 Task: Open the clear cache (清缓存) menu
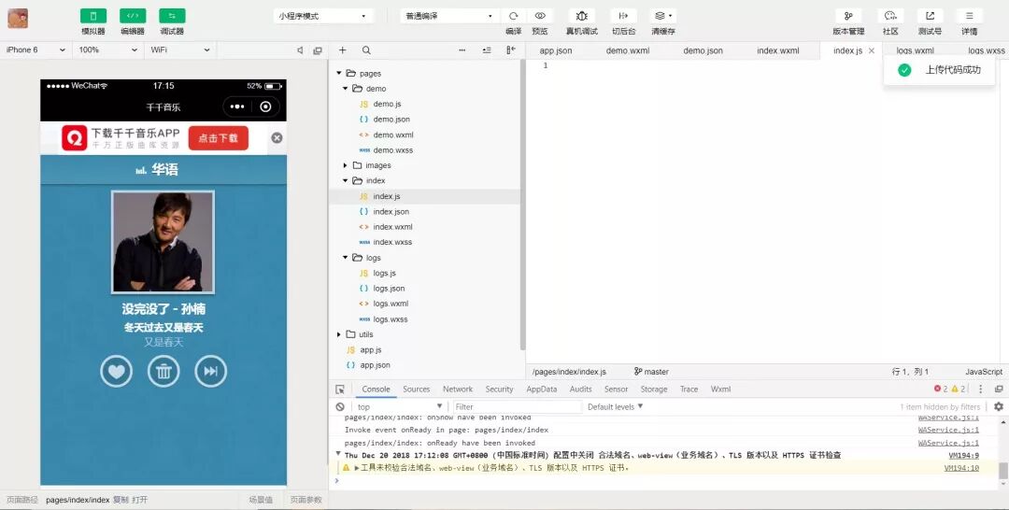(662, 16)
